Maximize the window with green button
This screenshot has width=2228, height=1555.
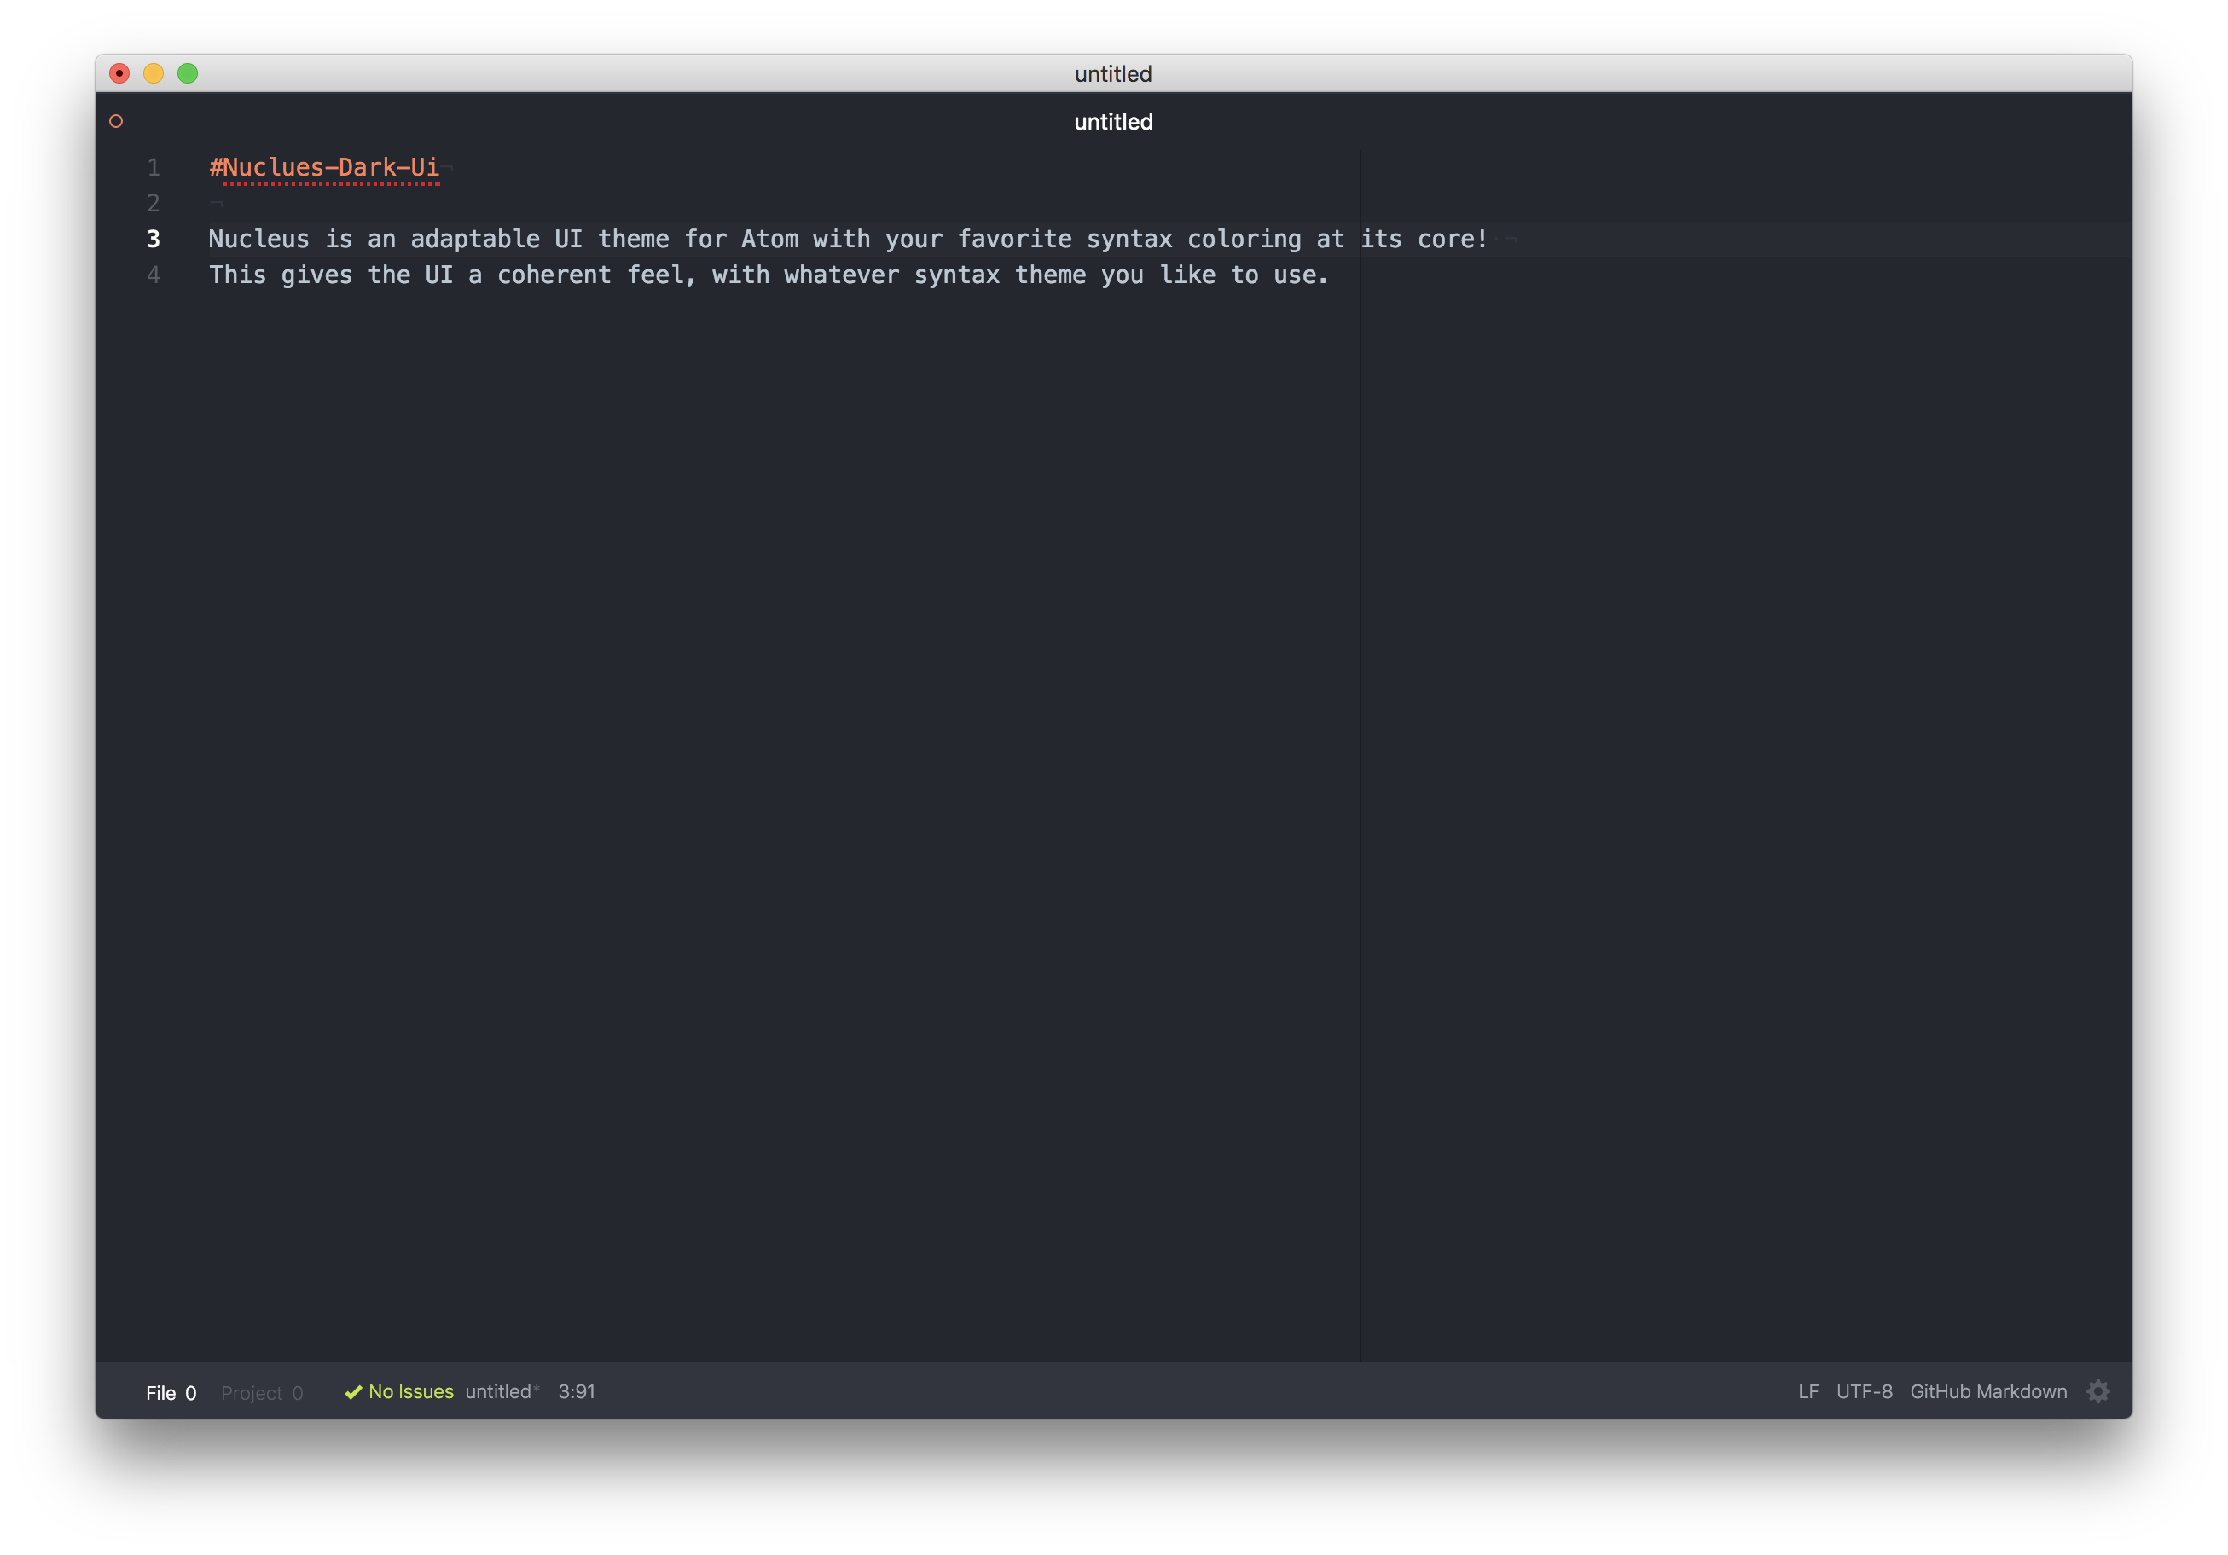pyautogui.click(x=188, y=72)
